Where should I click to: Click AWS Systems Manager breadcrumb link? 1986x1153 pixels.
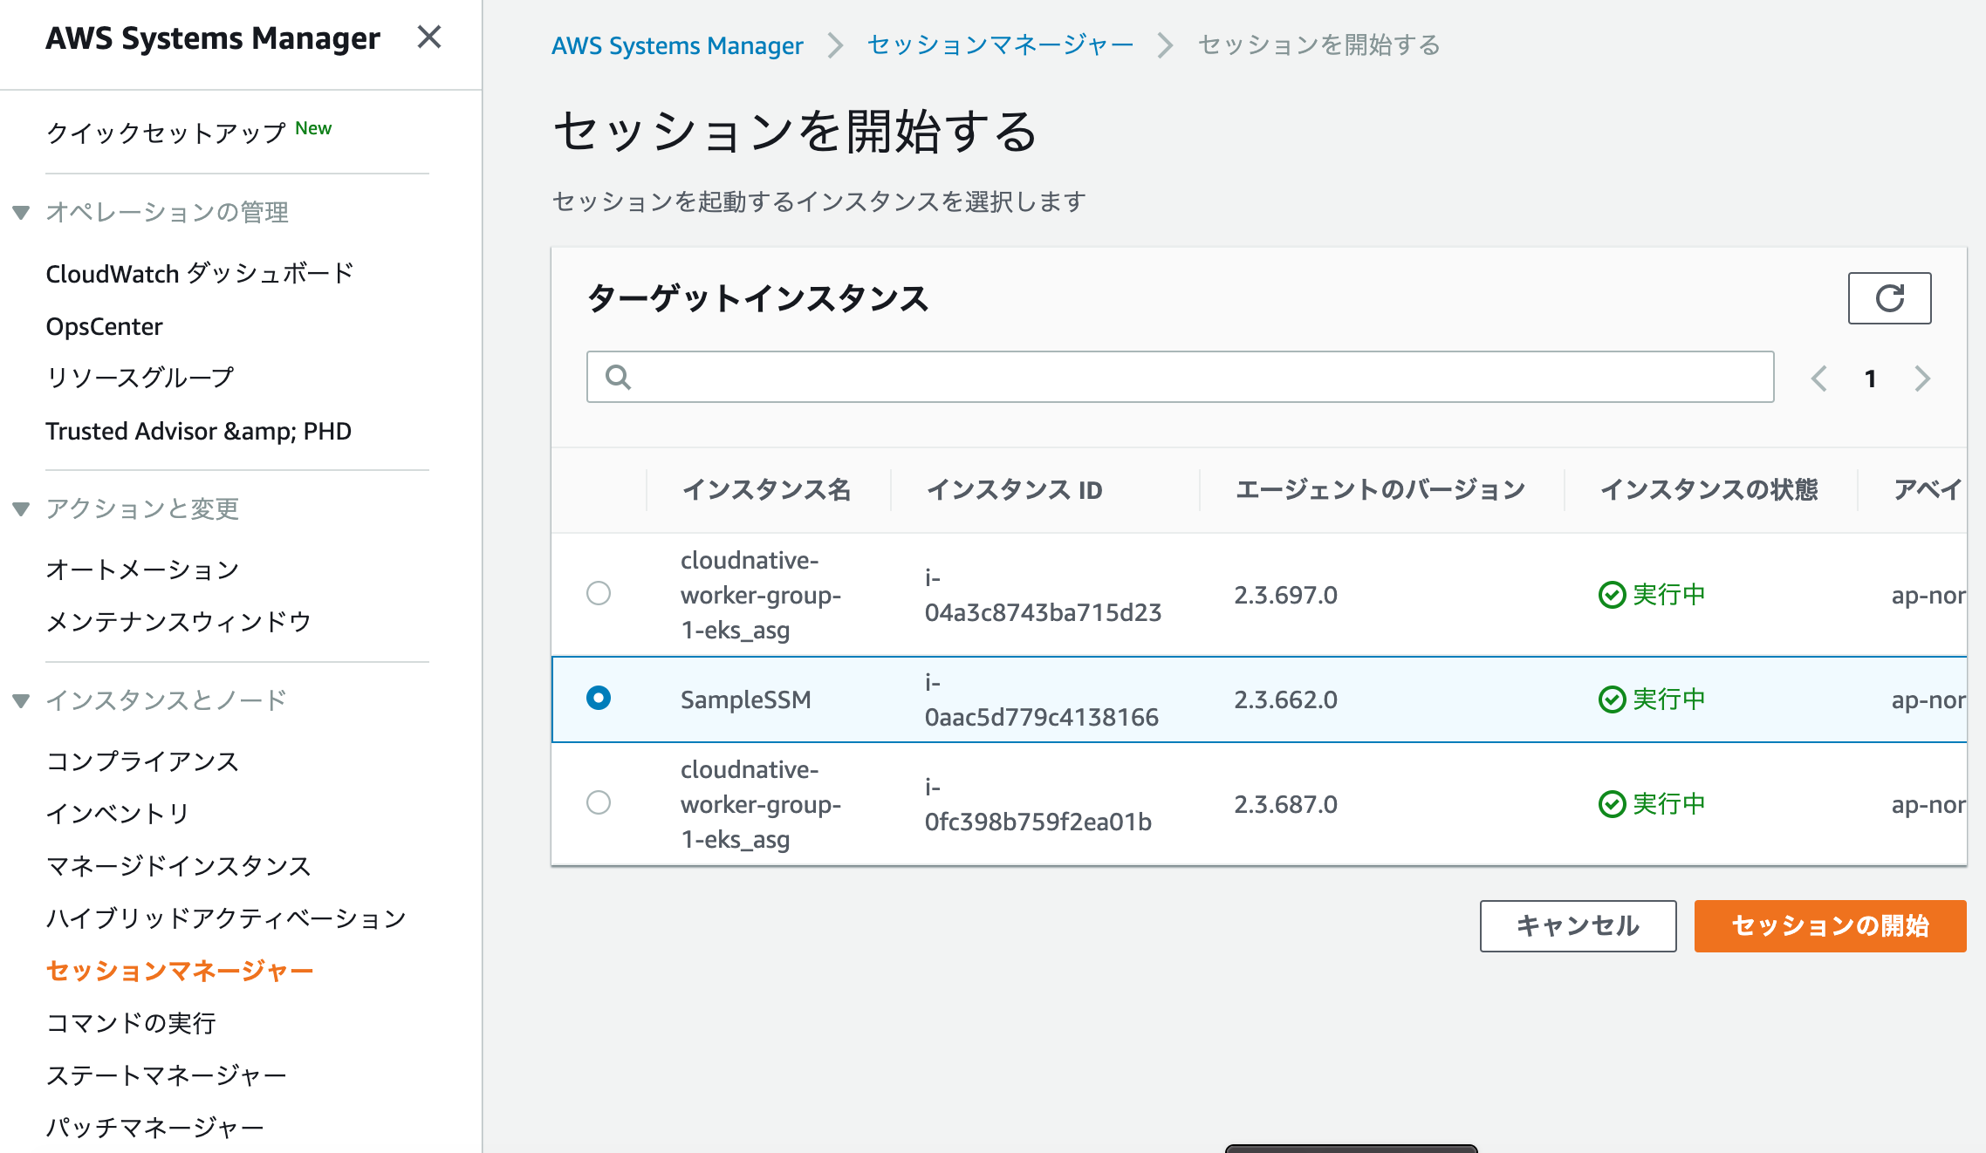677,45
